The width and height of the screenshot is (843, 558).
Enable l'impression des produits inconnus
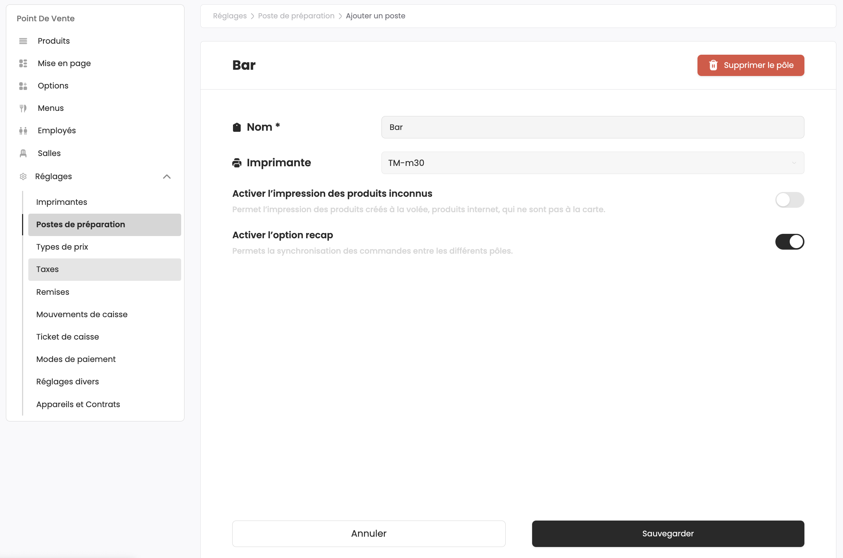[790, 200]
